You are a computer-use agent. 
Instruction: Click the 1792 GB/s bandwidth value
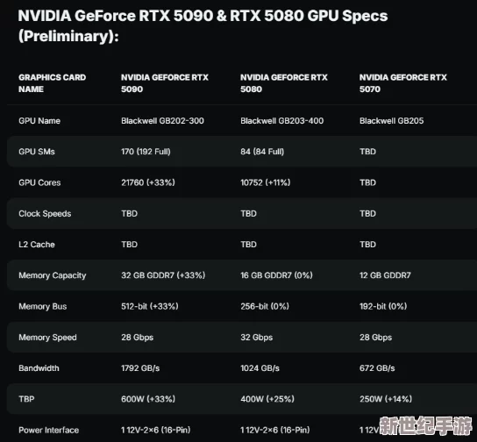(140, 368)
